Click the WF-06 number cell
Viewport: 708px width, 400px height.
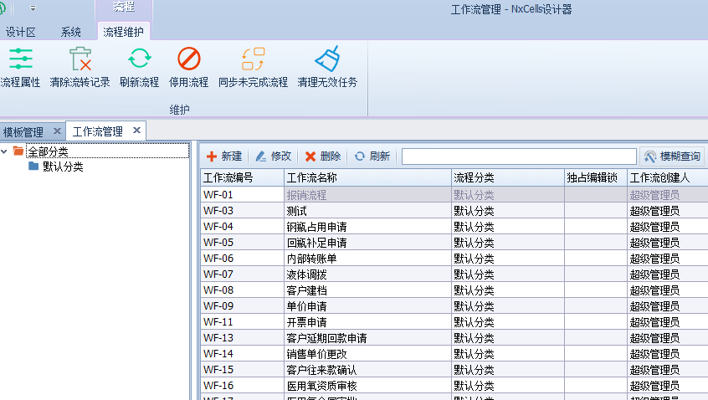pyautogui.click(x=242, y=259)
